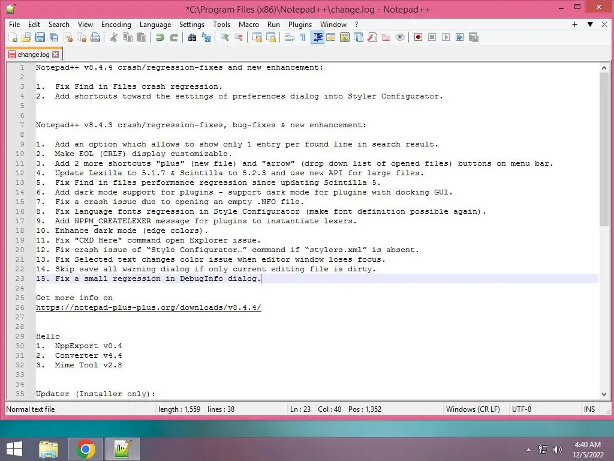Click the X button at the menu bar's right end
Screen dimensions: 614x461
point(604,24)
